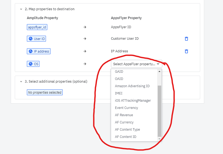Select Event Currency property

pyautogui.click(x=126, y=108)
